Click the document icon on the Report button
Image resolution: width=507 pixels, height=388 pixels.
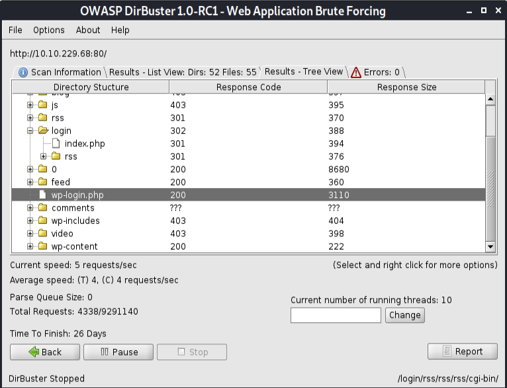coord(447,351)
